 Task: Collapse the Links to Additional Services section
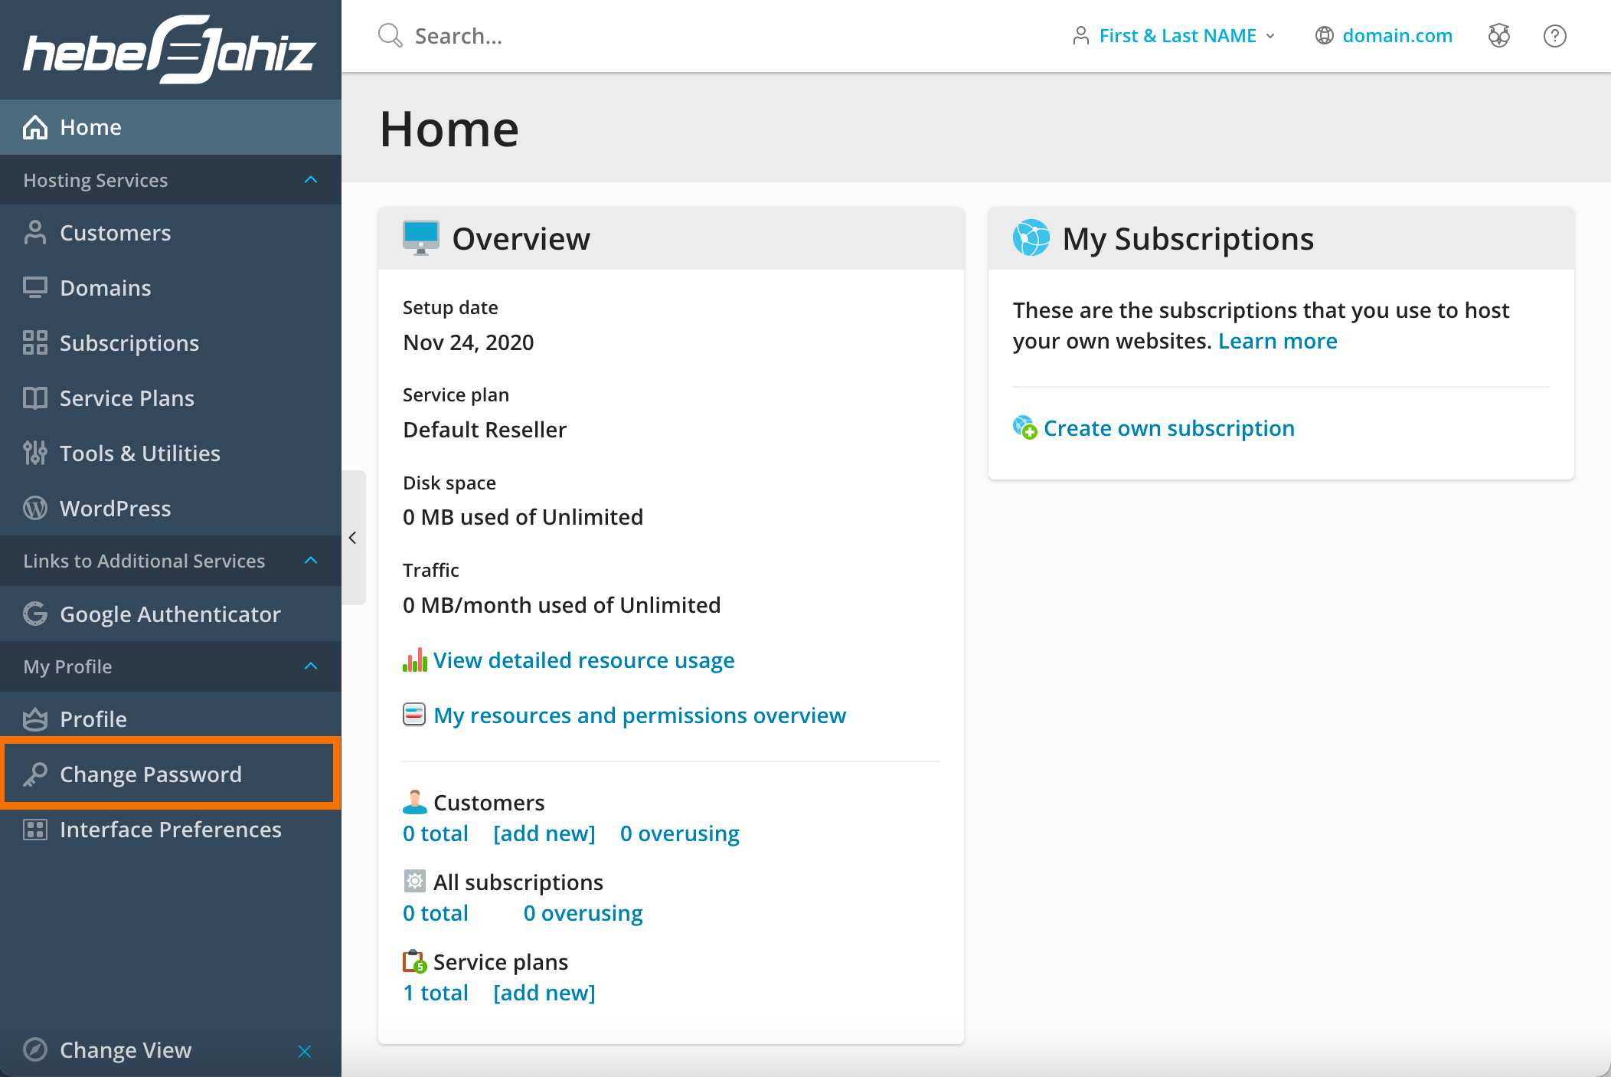pos(311,561)
